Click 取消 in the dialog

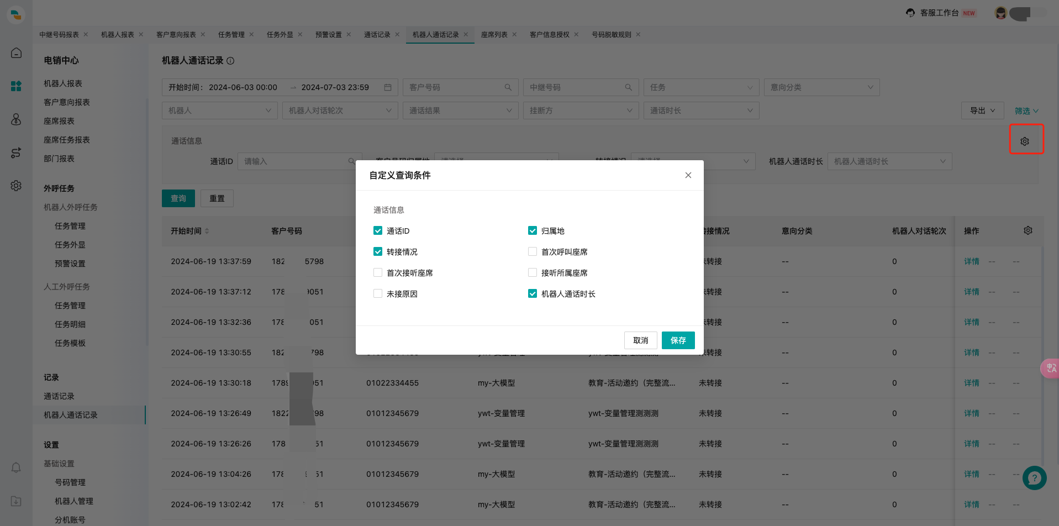click(x=641, y=340)
